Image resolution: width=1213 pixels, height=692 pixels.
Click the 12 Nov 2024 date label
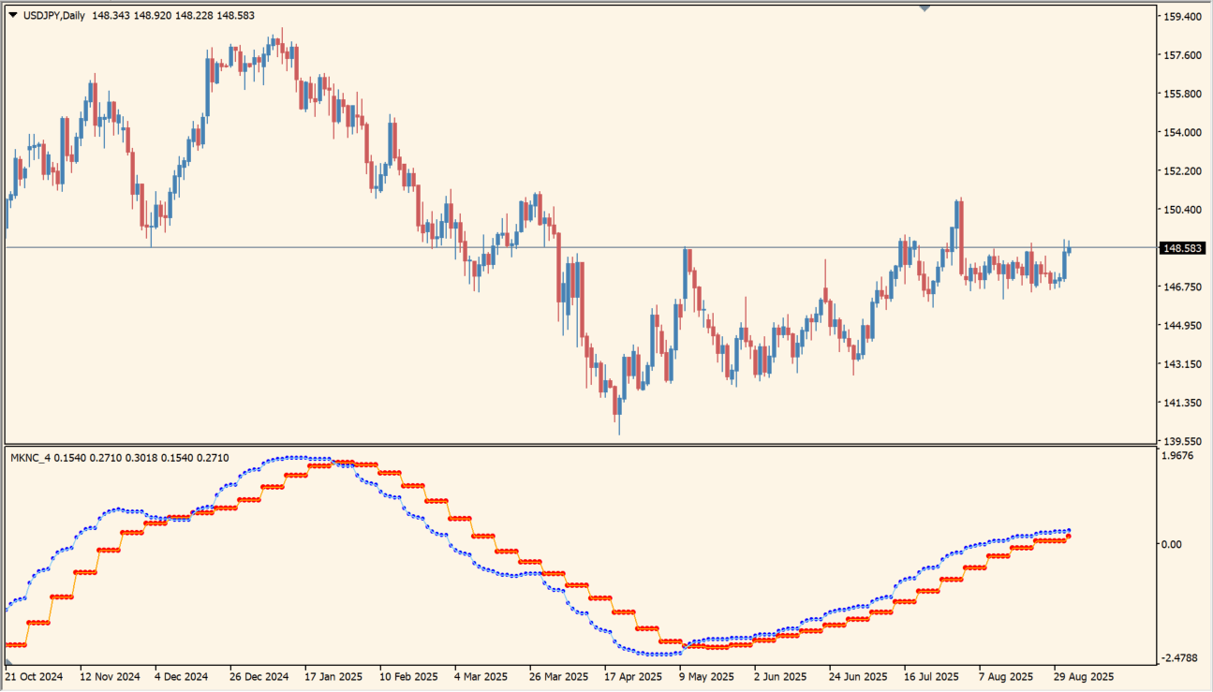[x=110, y=676]
